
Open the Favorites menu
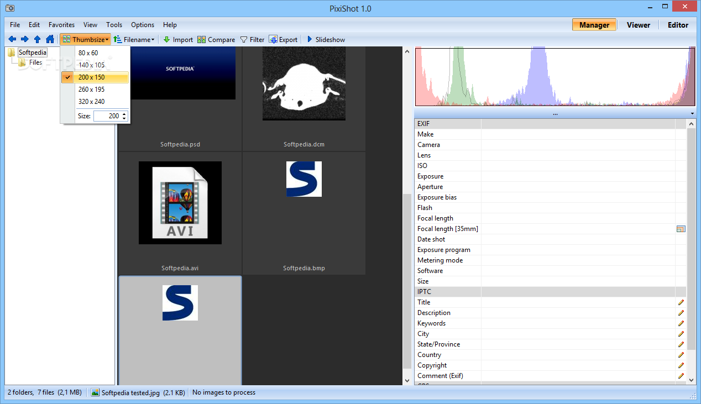pos(61,25)
